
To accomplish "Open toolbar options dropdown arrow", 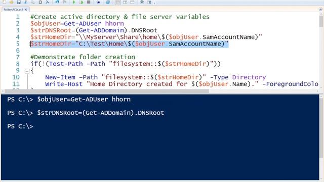I will pyautogui.click(x=154, y=3).
